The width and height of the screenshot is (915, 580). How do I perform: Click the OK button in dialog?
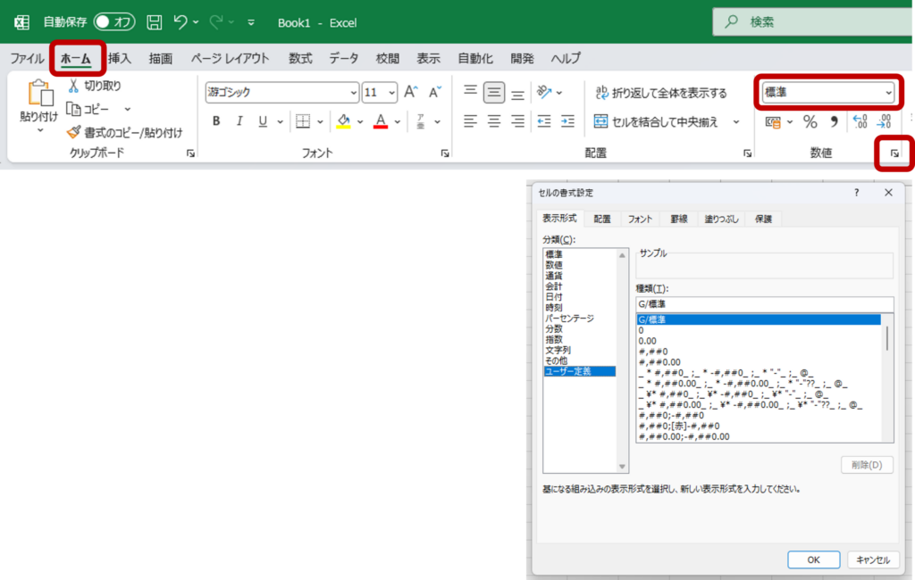click(813, 559)
